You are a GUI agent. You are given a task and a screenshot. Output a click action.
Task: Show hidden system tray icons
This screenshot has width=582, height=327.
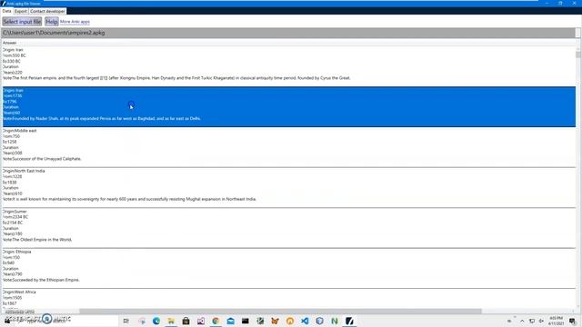click(x=522, y=321)
